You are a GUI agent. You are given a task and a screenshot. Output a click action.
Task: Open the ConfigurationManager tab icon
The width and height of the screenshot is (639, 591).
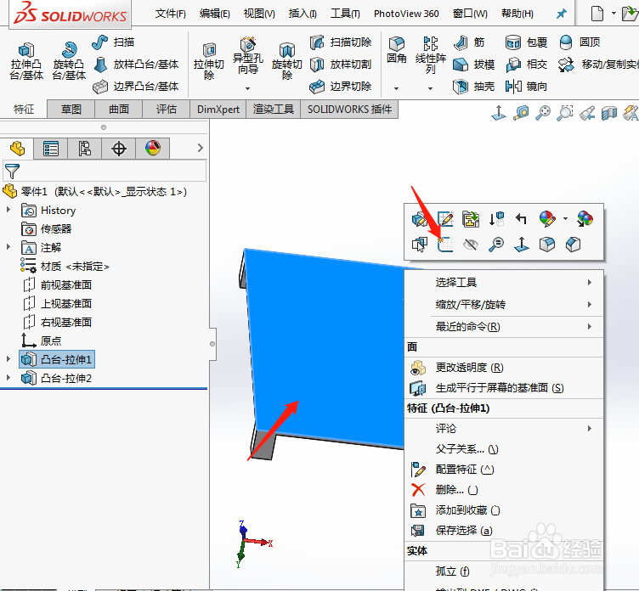pos(85,149)
